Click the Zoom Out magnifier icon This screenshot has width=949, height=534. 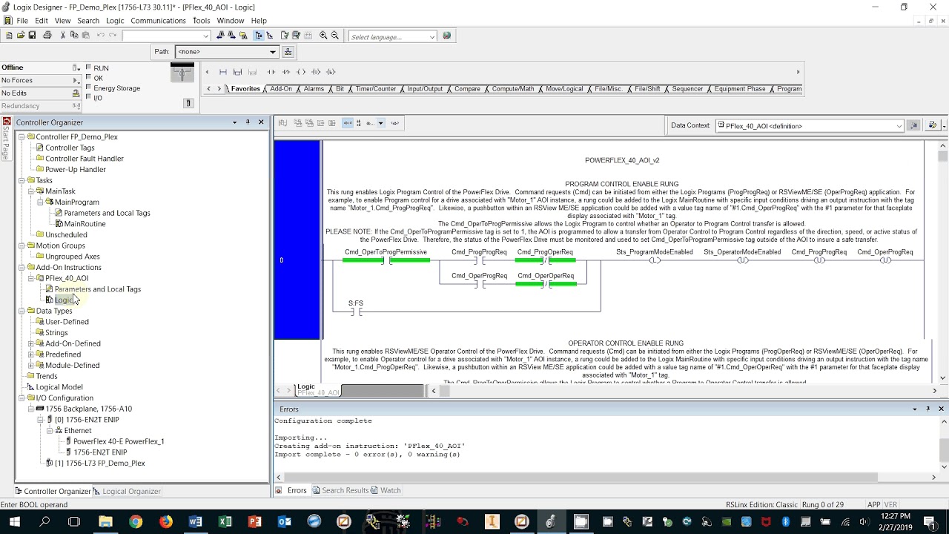tap(335, 36)
